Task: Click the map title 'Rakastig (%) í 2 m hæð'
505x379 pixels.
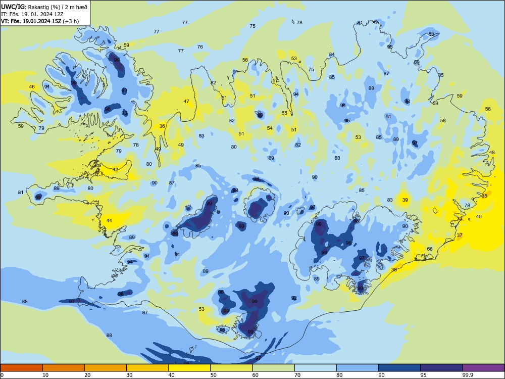Action: coord(58,7)
